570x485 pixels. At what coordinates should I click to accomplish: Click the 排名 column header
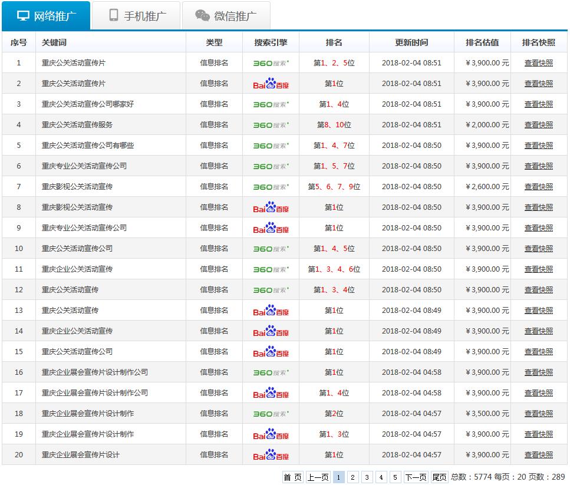click(334, 42)
